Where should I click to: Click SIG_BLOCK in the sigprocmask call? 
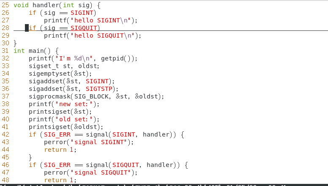coord(91,96)
